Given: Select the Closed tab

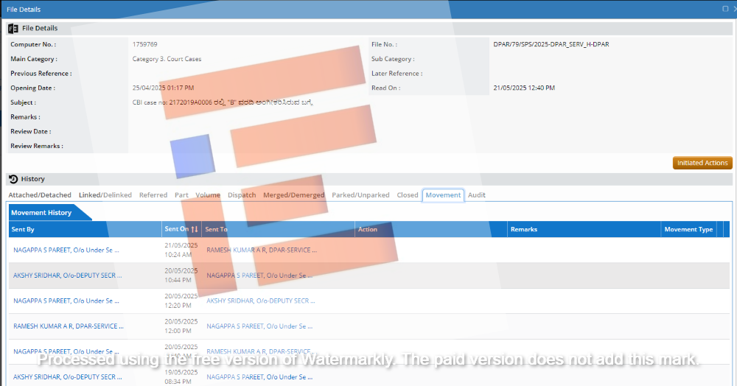Looking at the screenshot, I should point(408,195).
